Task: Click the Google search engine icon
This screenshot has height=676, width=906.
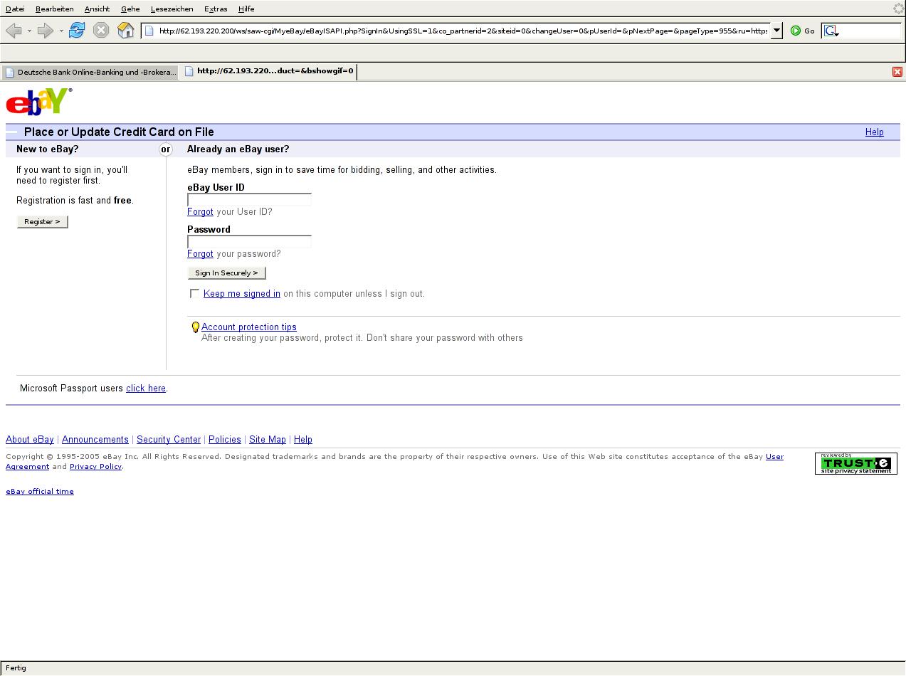Action: pos(831,31)
